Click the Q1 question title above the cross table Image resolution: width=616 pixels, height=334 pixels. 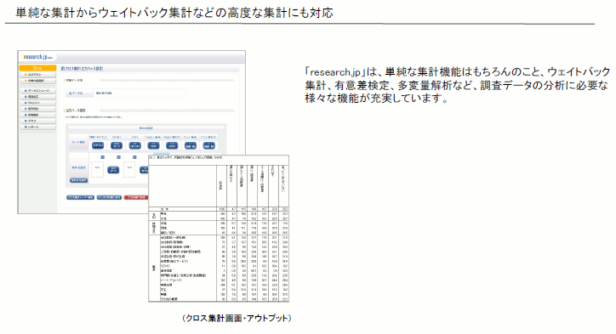pos(185,157)
